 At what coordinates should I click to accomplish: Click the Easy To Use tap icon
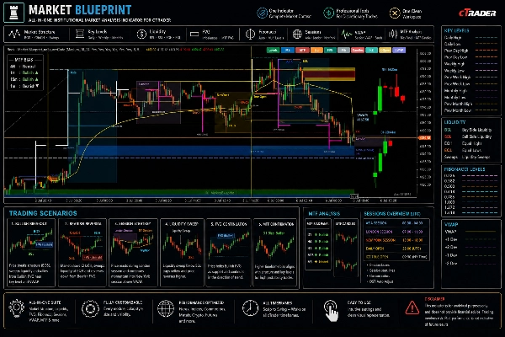click(x=332, y=311)
